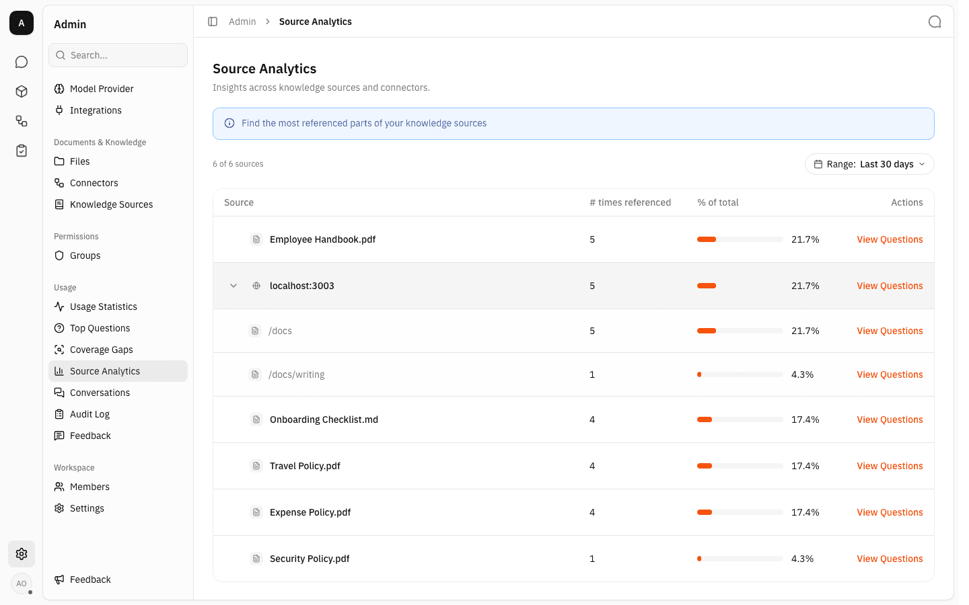Open Members page
969x605 pixels.
118,487
